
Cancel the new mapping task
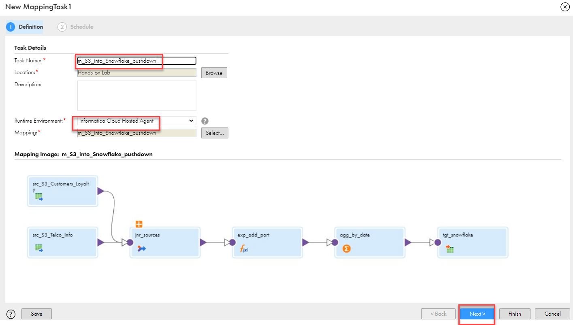click(552, 314)
